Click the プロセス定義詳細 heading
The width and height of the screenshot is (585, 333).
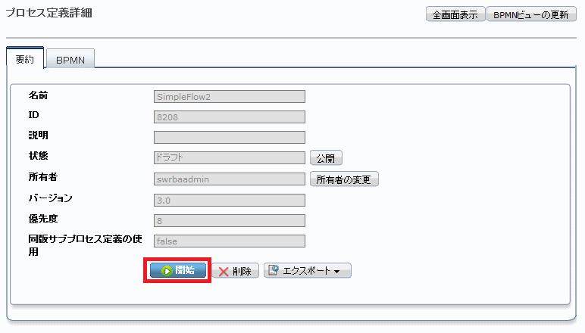49,13
